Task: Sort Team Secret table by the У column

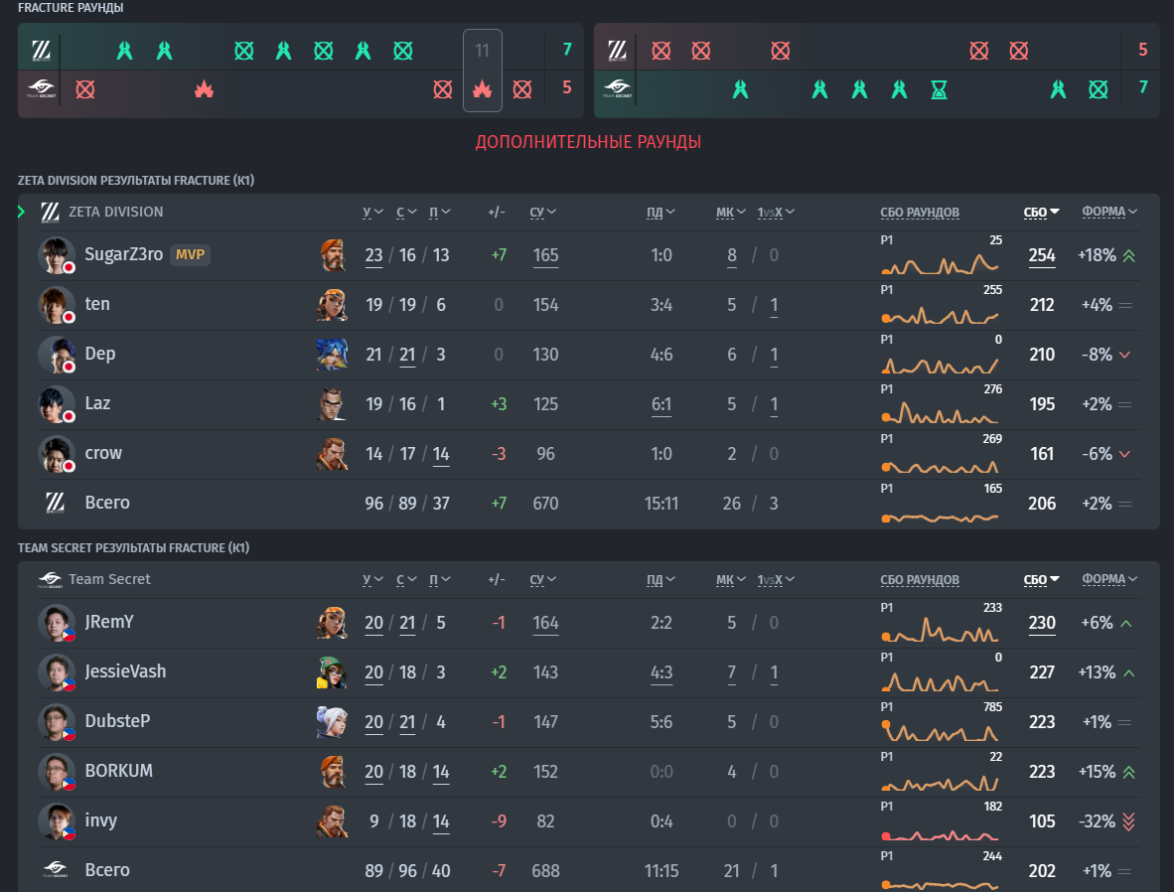Action: click(x=372, y=579)
